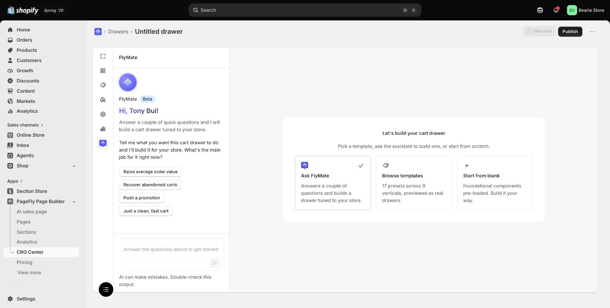This screenshot has height=308, width=610.
Task: Click the Markets globe icon
Action: click(10, 101)
